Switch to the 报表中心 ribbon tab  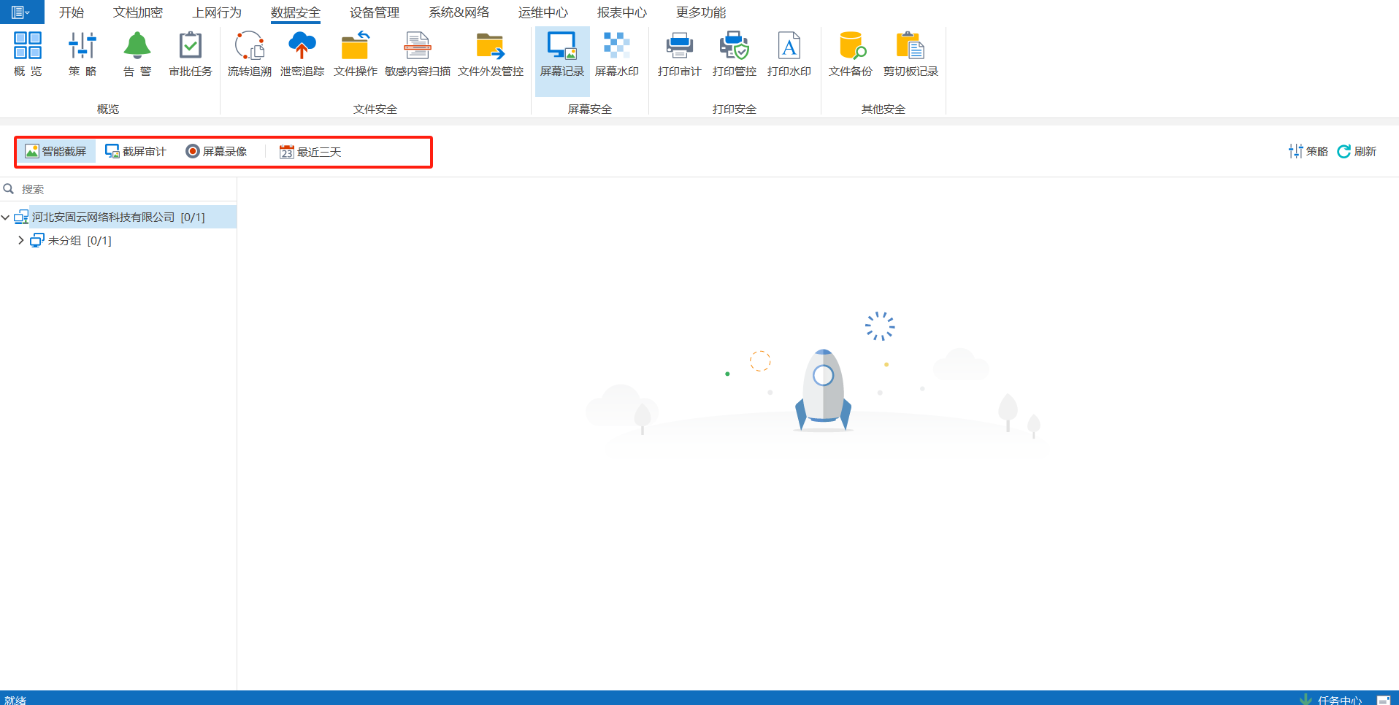622,12
